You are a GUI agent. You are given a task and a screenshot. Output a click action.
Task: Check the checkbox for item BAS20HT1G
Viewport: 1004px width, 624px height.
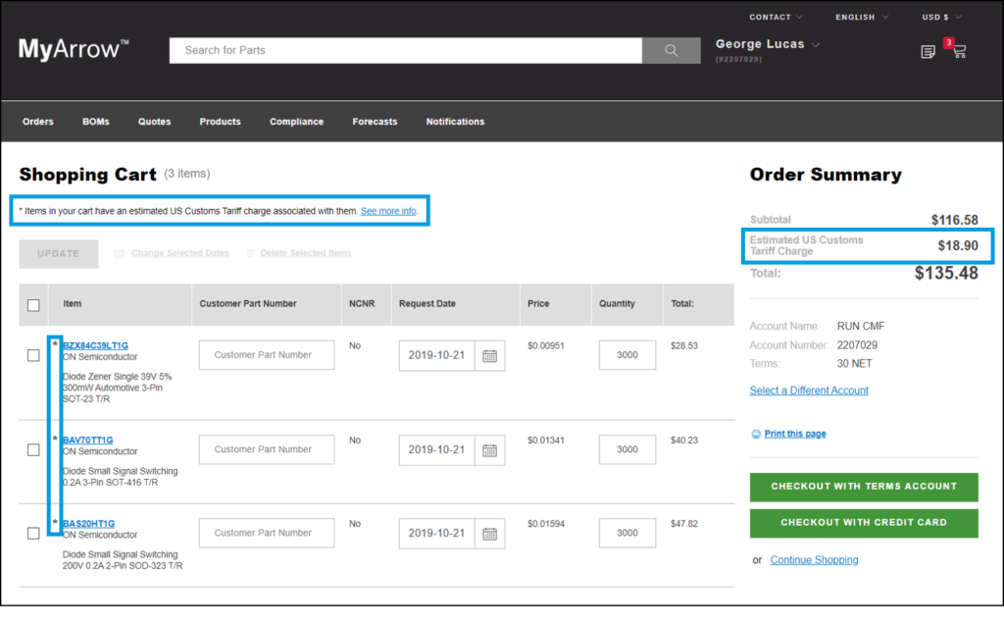point(32,533)
